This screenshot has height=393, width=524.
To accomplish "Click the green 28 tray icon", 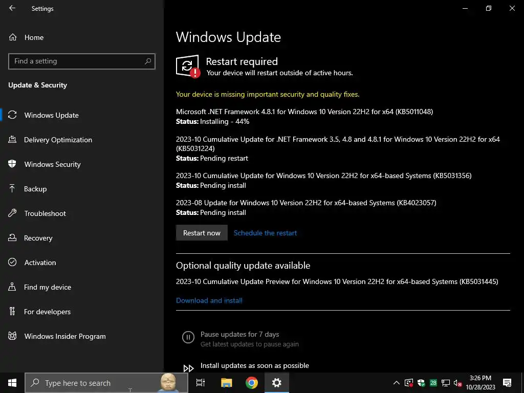I will coord(433,383).
